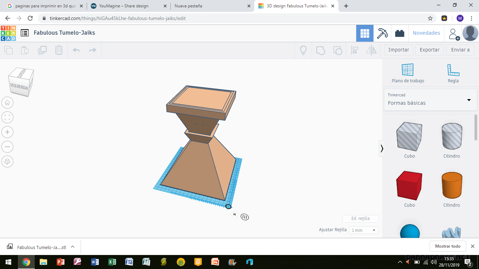479x269 pixels.
Task: Expand the Formas básicas shape dropdown
Action: (x=469, y=100)
